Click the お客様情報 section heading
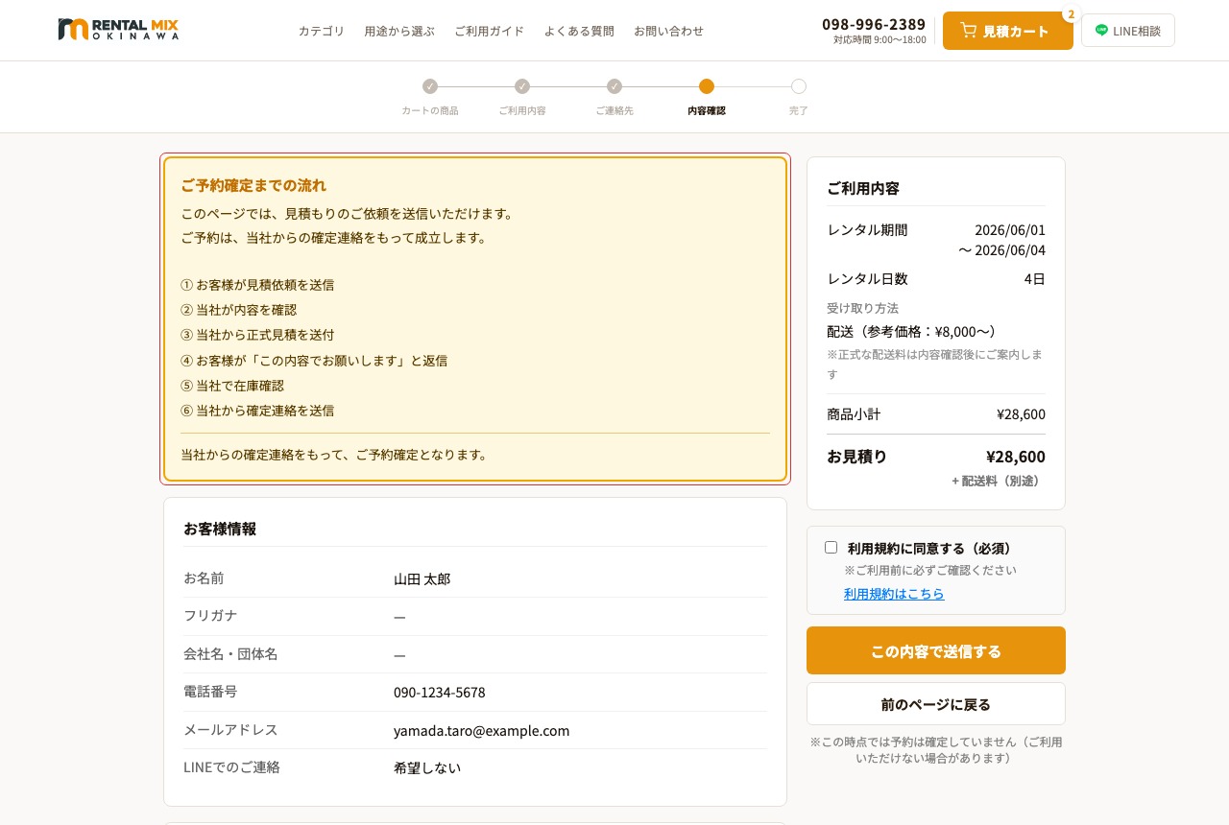 coord(220,529)
